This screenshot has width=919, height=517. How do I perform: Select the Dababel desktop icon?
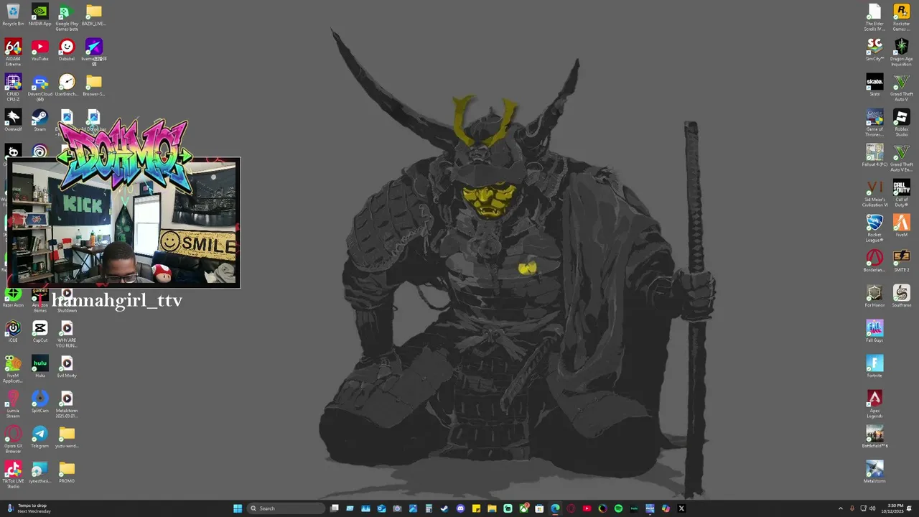tap(67, 50)
